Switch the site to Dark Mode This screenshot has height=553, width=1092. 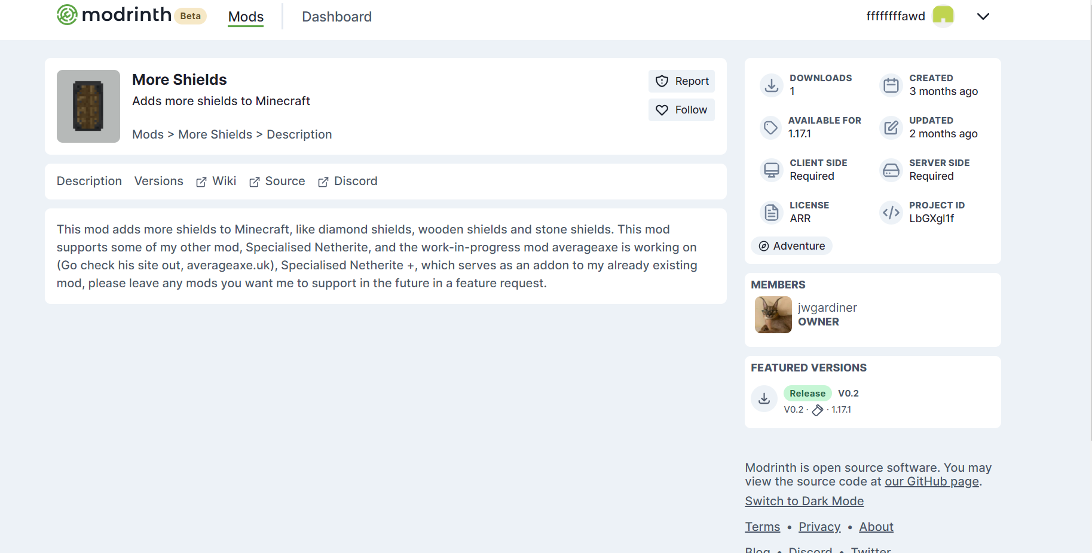coord(804,501)
